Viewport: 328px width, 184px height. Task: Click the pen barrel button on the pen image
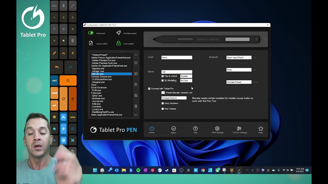185,39
